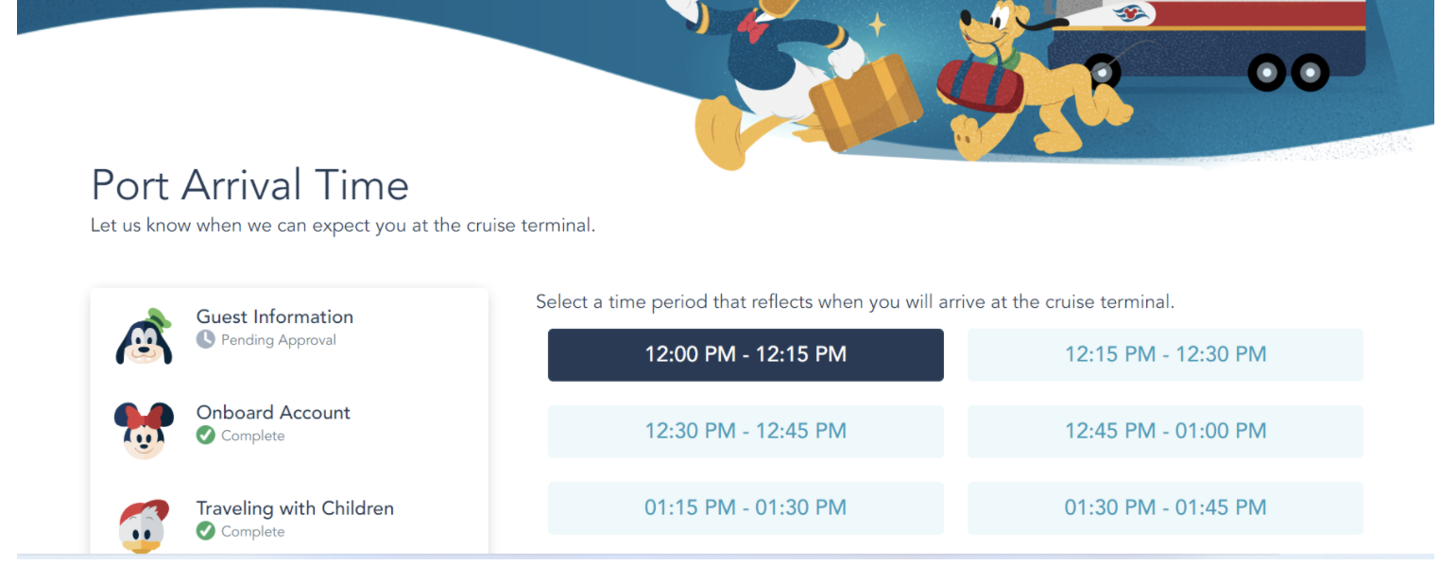
Task: Click the green checkmark under Onboard Account
Action: click(205, 437)
